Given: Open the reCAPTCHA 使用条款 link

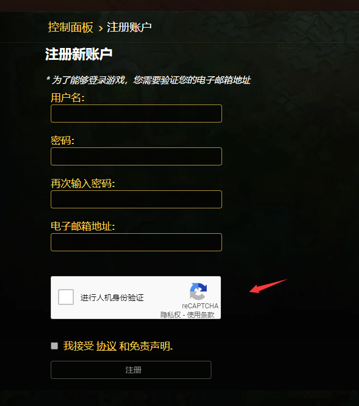Looking at the screenshot, I should [201, 315].
